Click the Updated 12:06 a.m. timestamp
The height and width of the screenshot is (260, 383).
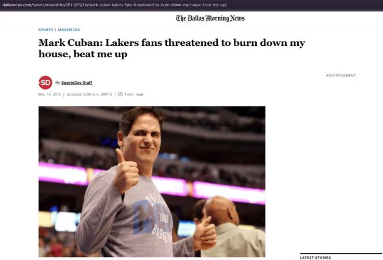(89, 94)
